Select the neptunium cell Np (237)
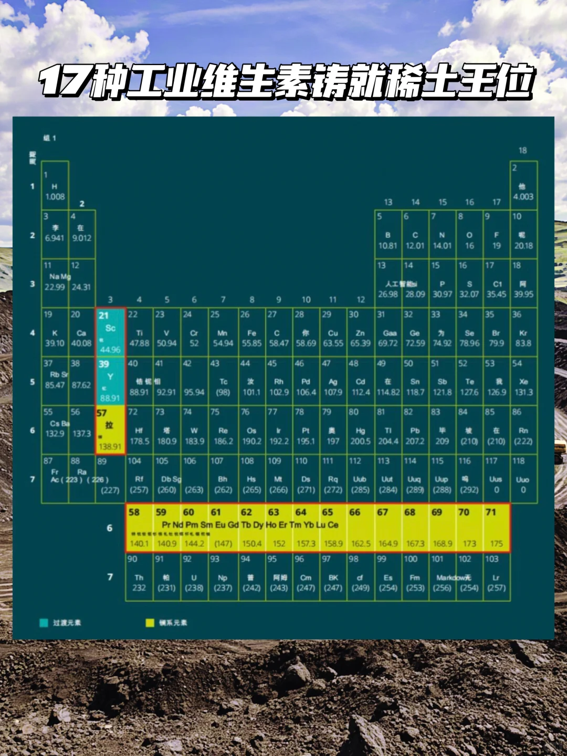Image resolution: width=567 pixels, height=756 pixels. click(223, 576)
